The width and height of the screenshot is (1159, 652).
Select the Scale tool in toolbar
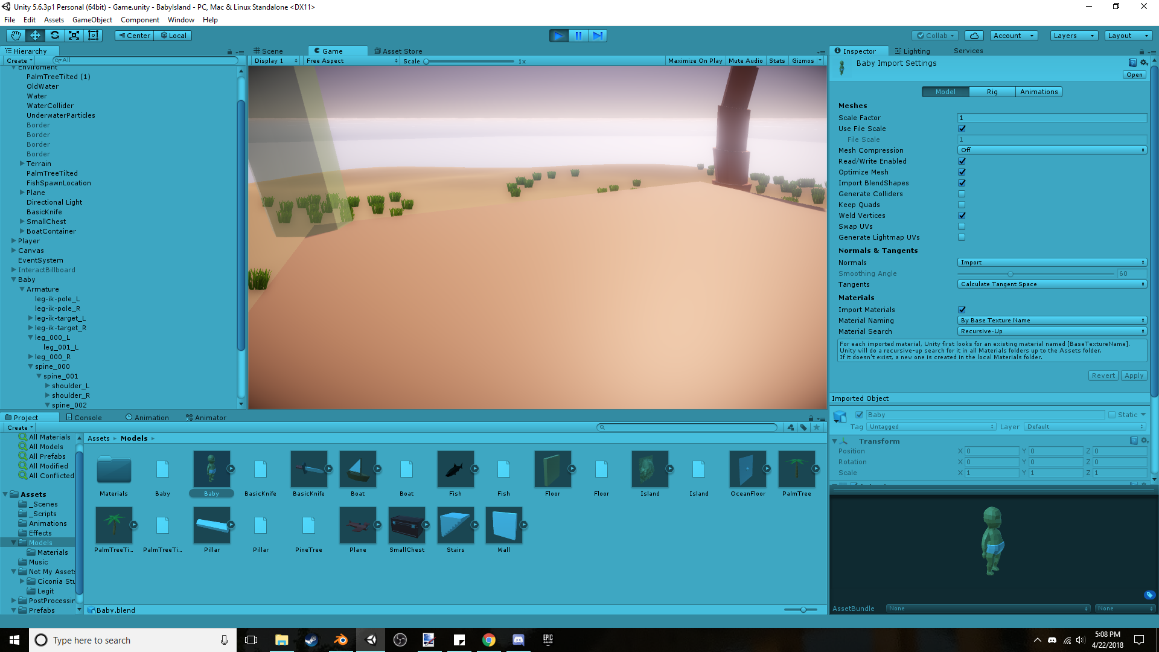74,36
